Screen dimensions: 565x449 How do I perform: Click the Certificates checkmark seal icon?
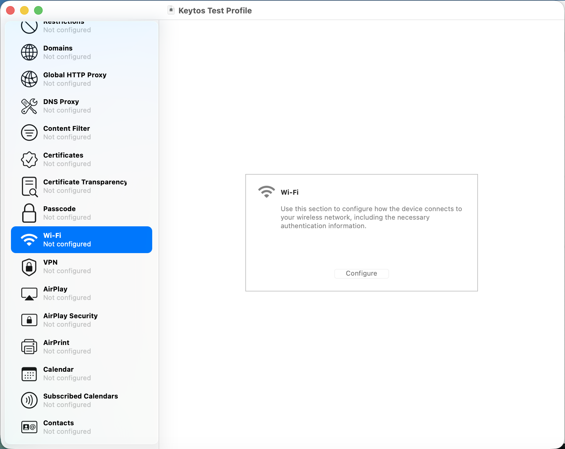[x=29, y=159]
